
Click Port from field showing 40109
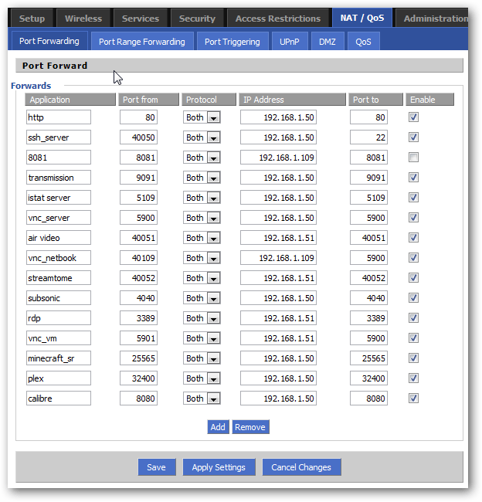click(139, 258)
